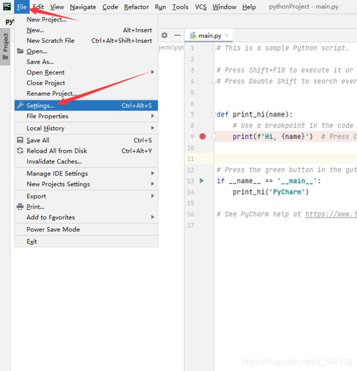
Task: Expand the New Projects Settings submenu arrow
Action: (153, 184)
